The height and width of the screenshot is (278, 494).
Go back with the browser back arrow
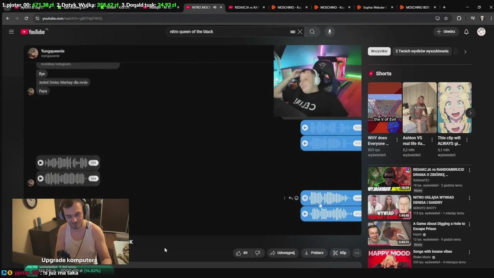(8, 18)
